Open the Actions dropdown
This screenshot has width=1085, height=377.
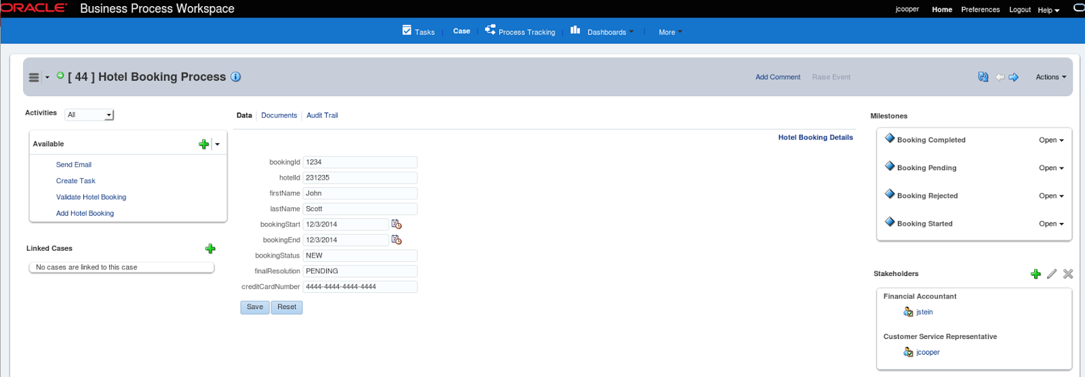(x=1050, y=77)
